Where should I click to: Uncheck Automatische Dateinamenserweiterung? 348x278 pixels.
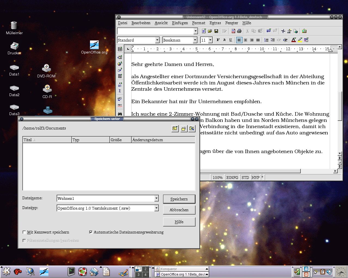tap(91, 232)
